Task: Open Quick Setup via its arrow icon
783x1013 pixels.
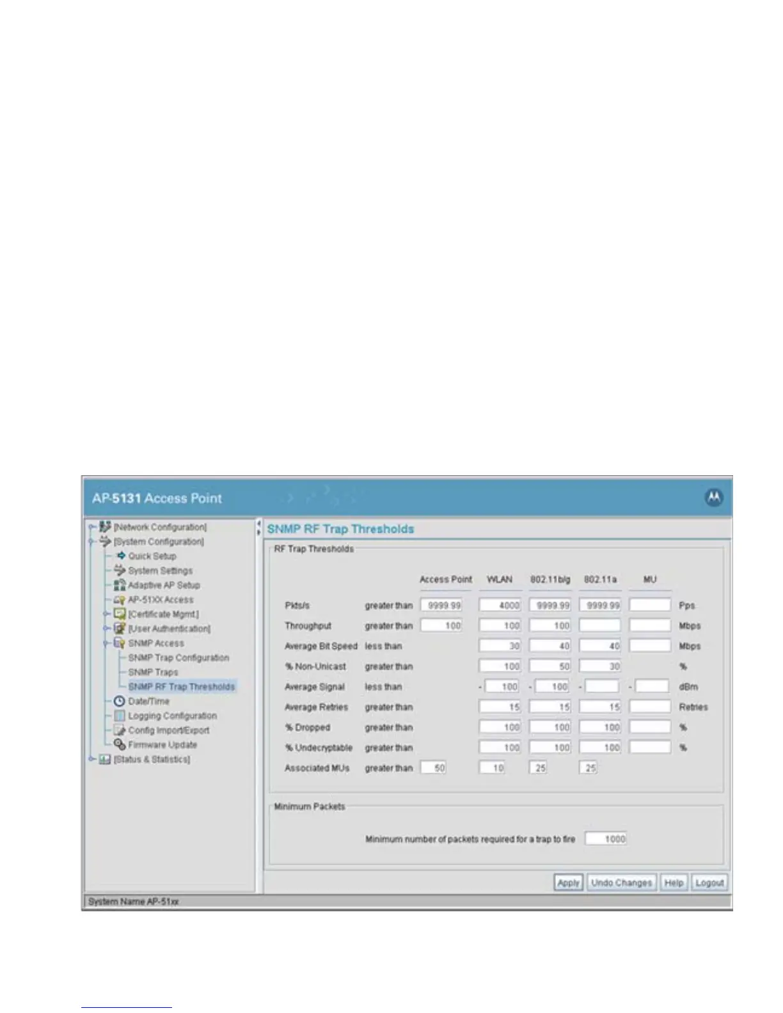Action: tap(121, 556)
